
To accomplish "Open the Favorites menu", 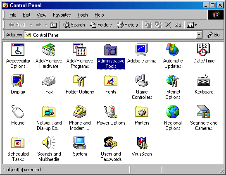I will tap(62, 15).
